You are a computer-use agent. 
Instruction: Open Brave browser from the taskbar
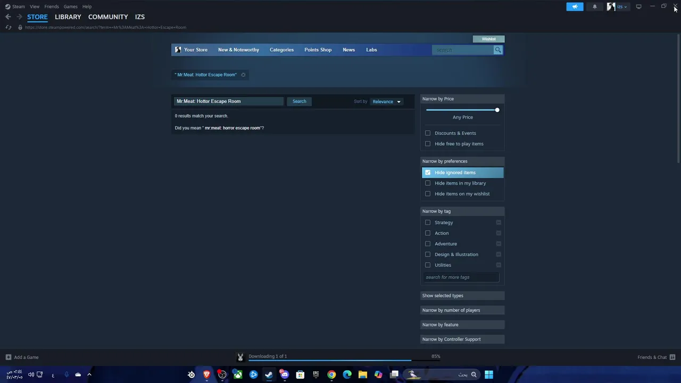207,374
